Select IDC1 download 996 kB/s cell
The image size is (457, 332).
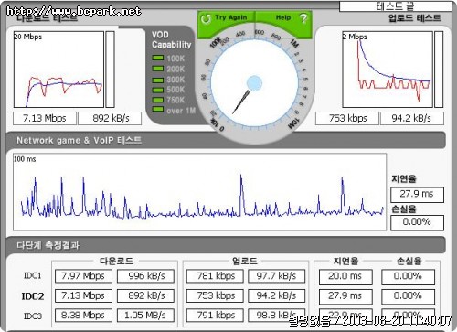pos(146,276)
